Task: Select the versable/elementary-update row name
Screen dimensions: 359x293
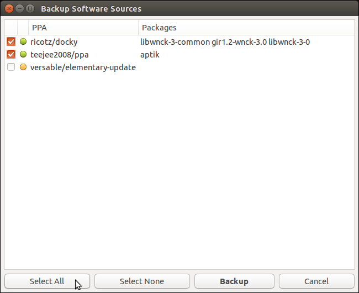Action: [x=83, y=67]
